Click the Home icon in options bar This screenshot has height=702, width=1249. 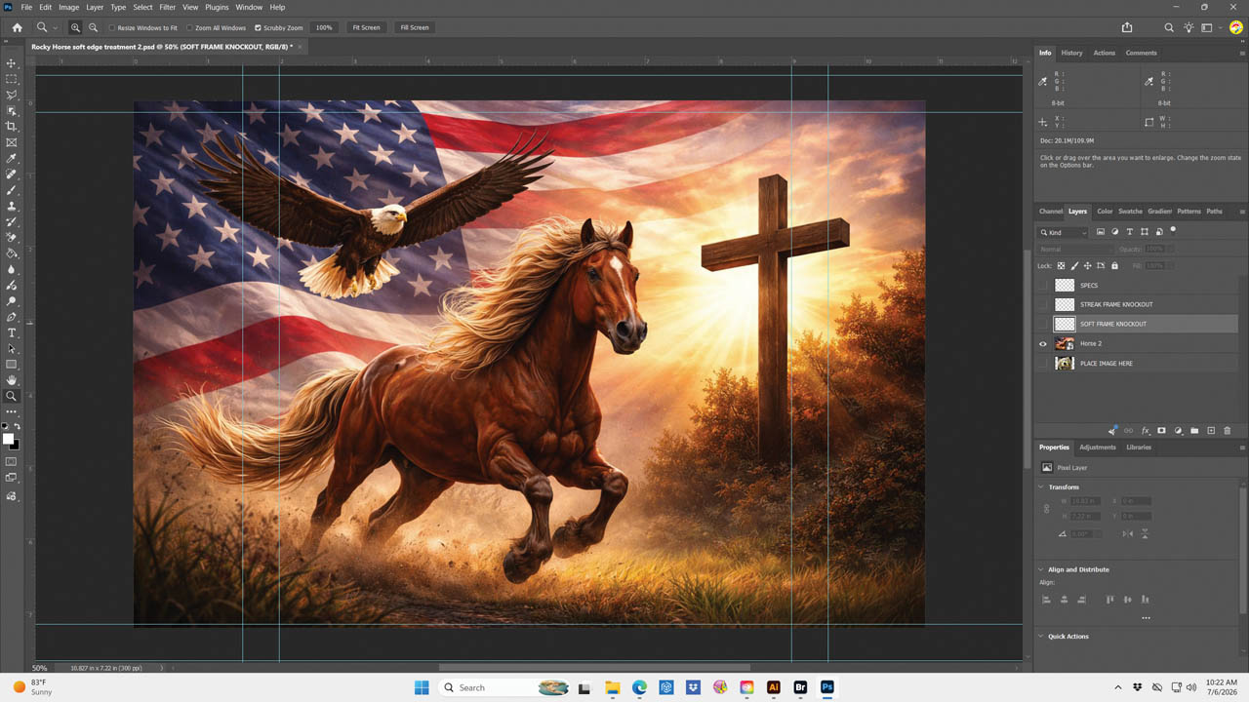tap(17, 27)
